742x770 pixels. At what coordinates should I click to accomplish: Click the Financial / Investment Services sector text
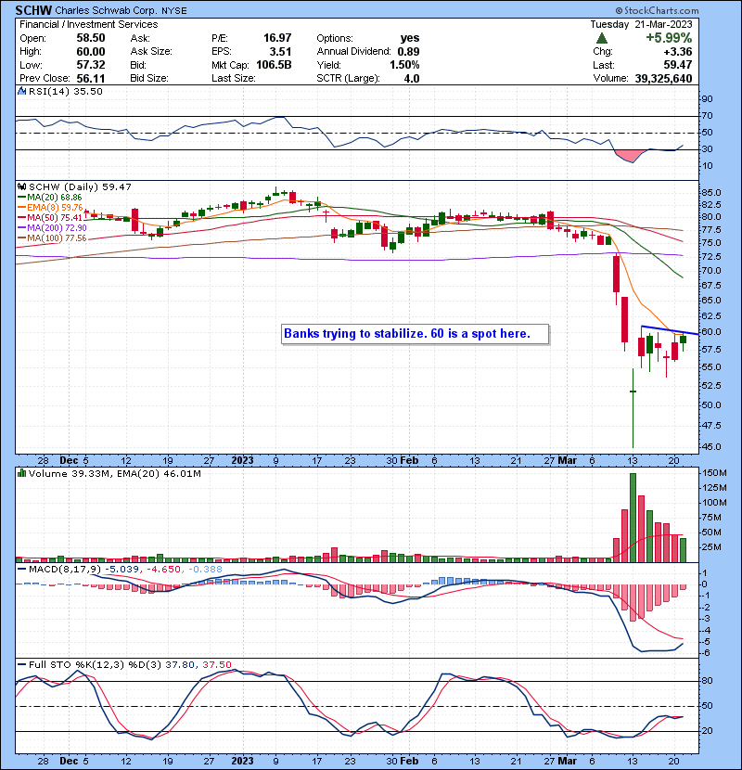pos(89,24)
